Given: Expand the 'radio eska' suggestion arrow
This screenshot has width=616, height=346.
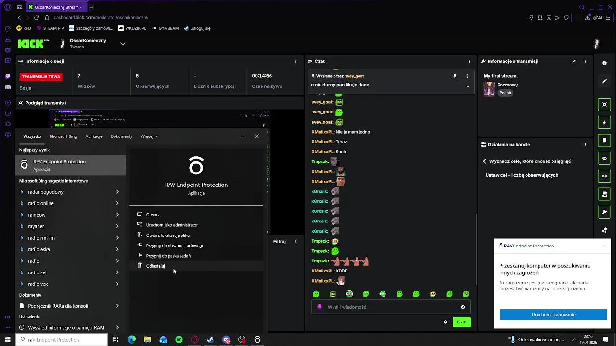Looking at the screenshot, I should coord(117,249).
